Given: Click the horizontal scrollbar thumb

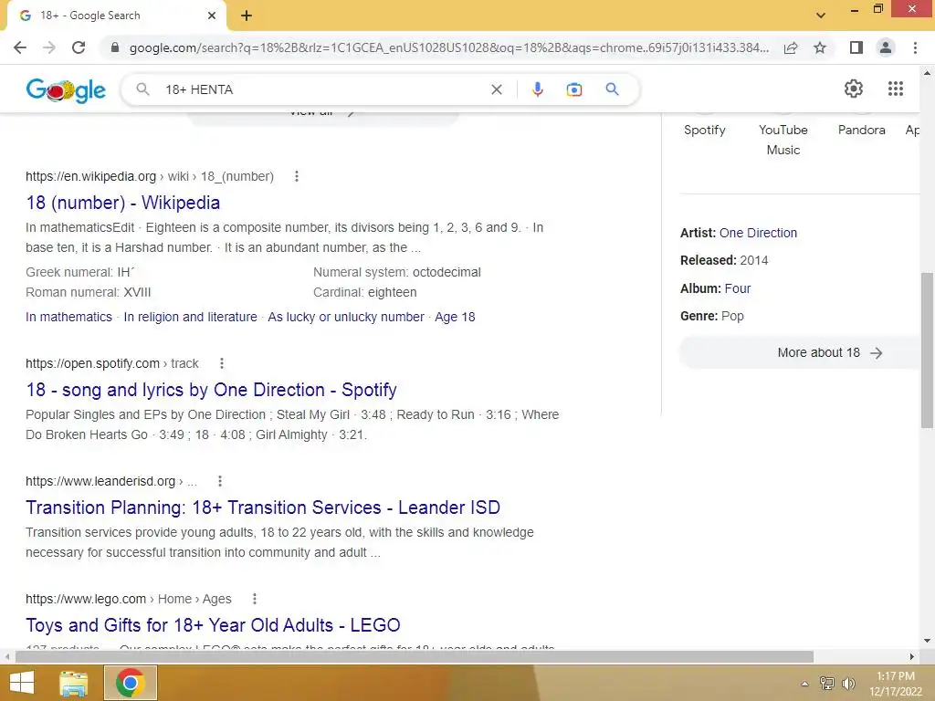Looking at the screenshot, I should click(x=414, y=657).
